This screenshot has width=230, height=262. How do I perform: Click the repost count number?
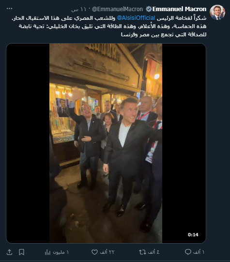[x=153, y=252]
